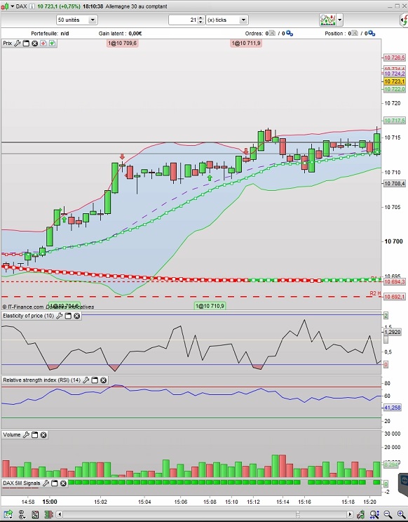Open Elasticity of price wrench settings
This screenshot has width=408, height=522.
pos(59,316)
